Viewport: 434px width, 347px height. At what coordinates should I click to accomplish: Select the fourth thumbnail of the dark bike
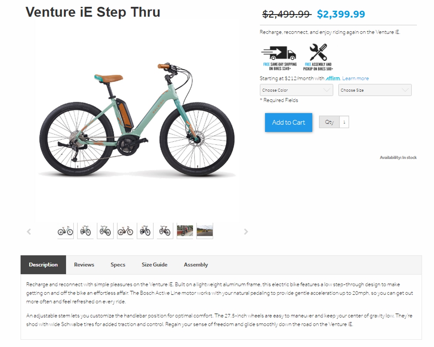[125, 231]
